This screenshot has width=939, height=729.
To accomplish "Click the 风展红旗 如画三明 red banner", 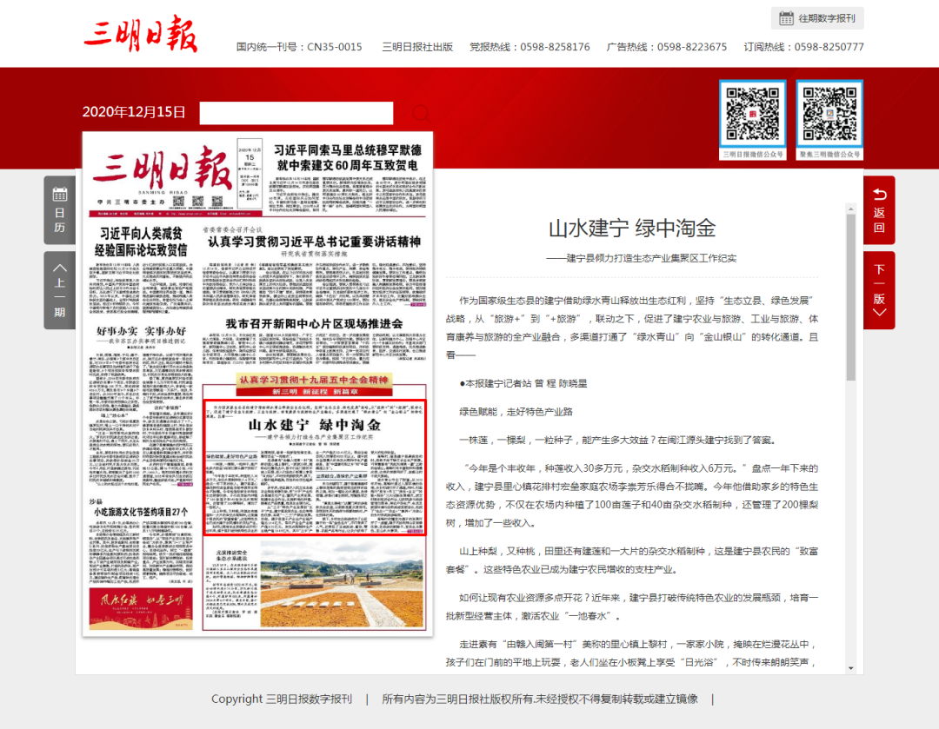I will click(141, 607).
